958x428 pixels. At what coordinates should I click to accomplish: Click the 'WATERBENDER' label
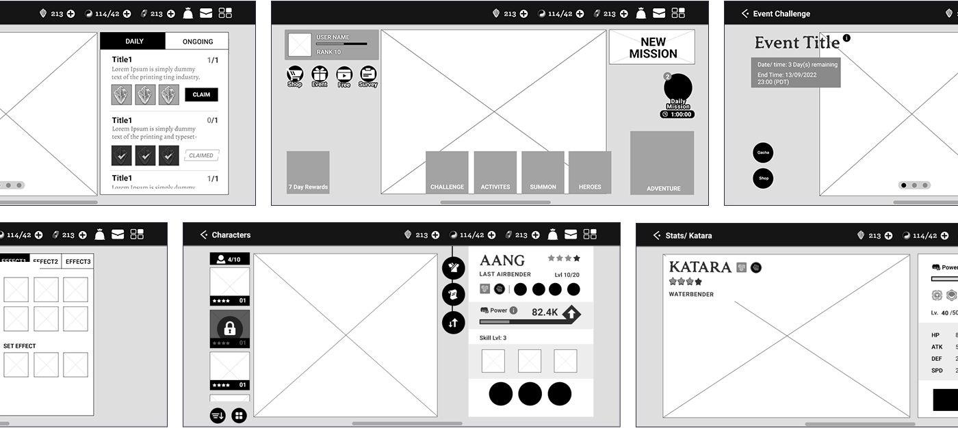(x=691, y=295)
